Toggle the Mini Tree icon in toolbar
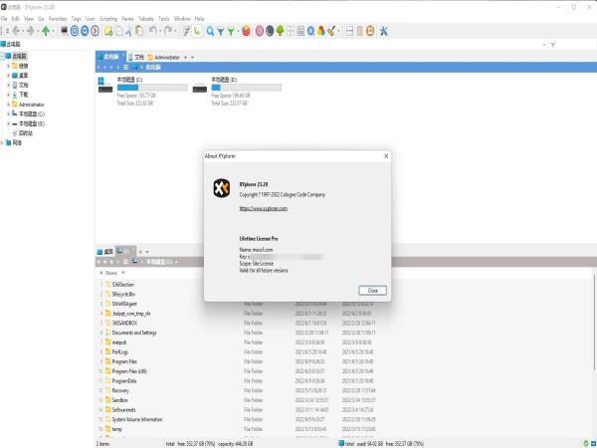 196,31
